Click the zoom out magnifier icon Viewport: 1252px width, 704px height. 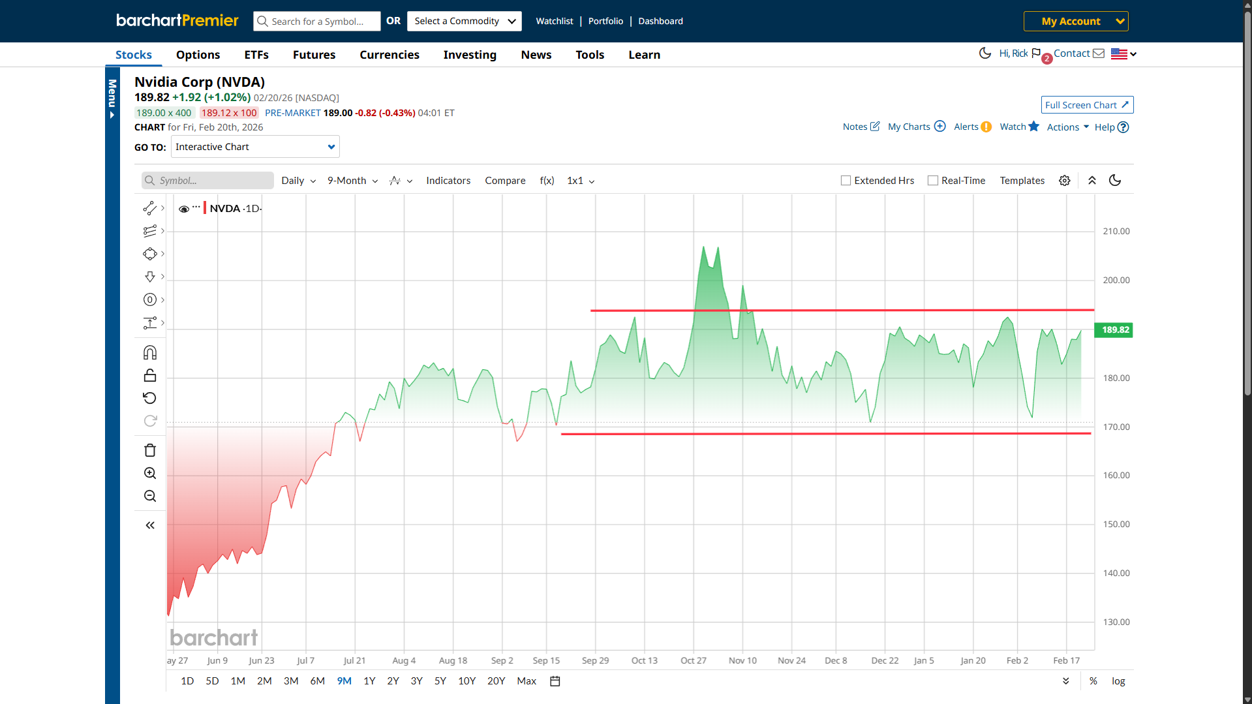pyautogui.click(x=149, y=496)
